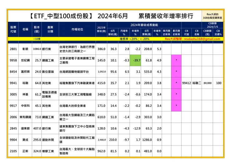
Task: Click stock code 8454
Action: 13,72
